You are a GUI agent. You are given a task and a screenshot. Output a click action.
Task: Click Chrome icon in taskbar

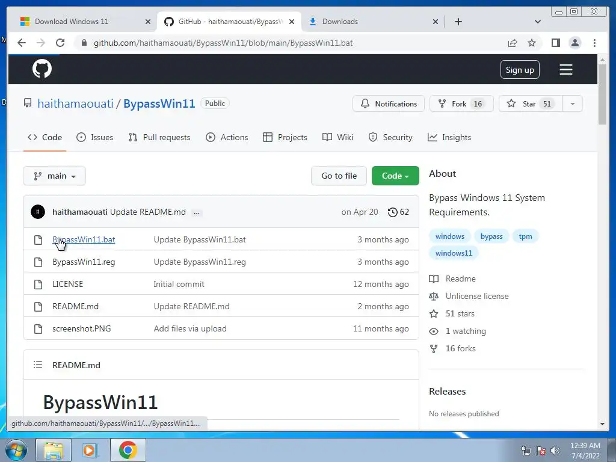click(128, 450)
